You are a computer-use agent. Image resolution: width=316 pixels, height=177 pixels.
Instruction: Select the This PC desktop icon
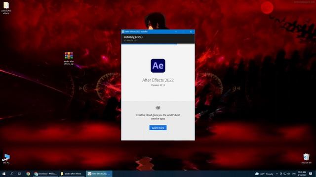(6, 158)
